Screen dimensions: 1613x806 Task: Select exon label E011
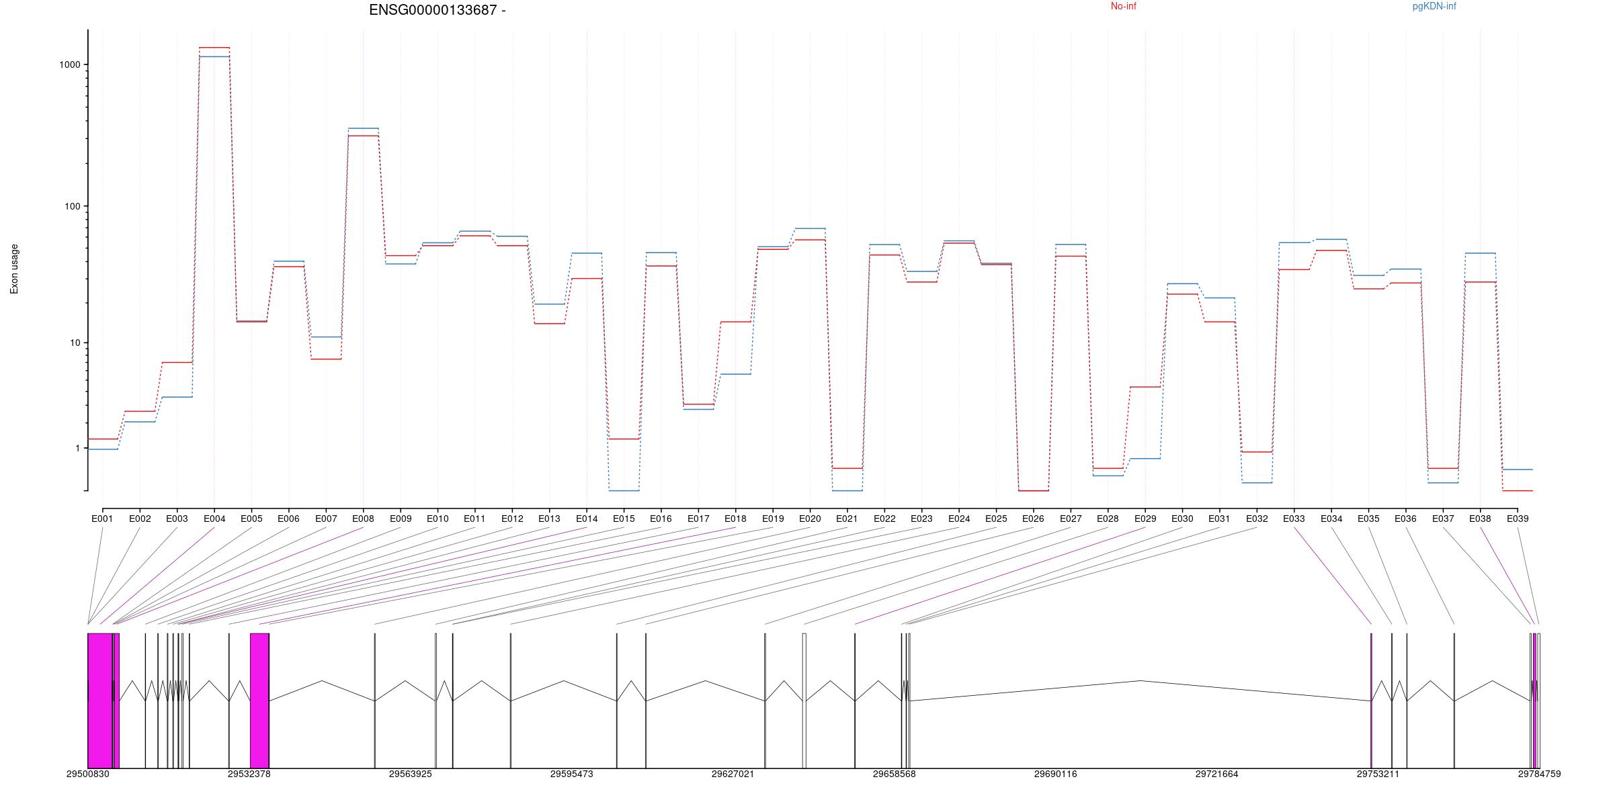point(474,519)
